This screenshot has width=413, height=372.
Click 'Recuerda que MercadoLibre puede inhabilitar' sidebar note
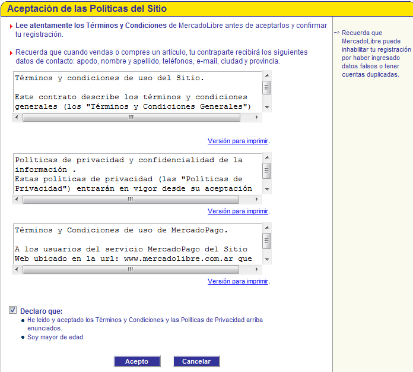pos(376,53)
